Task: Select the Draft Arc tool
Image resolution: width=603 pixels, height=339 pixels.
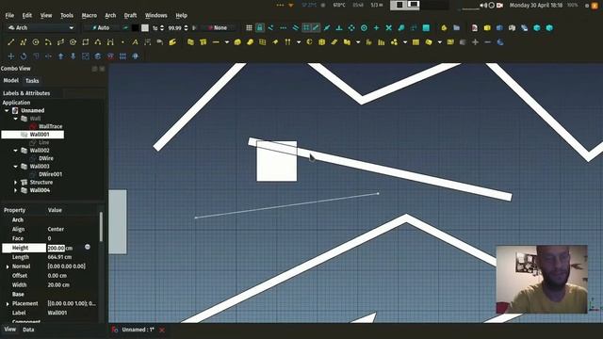Action: click(x=48, y=42)
